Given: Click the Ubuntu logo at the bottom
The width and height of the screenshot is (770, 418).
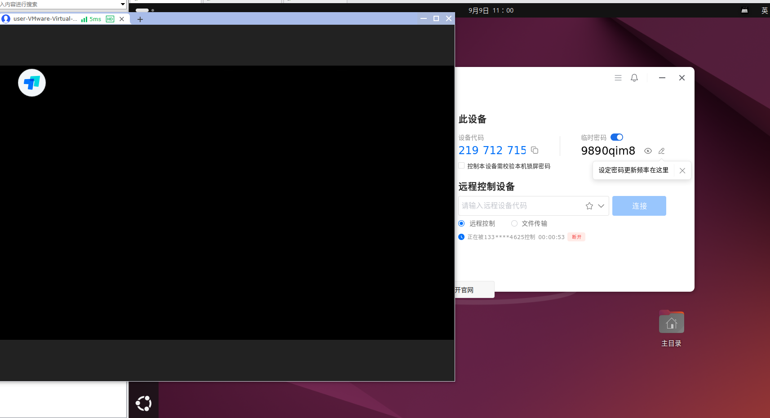Looking at the screenshot, I should pos(143,403).
